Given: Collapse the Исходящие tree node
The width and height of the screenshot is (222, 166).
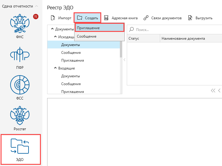Looking at the screenshot, I should coord(55,37).
